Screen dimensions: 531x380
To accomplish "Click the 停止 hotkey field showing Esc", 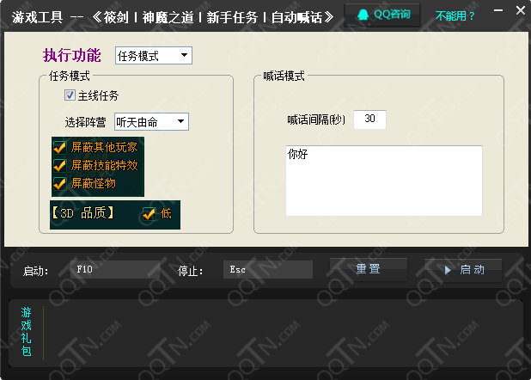I will coord(267,270).
